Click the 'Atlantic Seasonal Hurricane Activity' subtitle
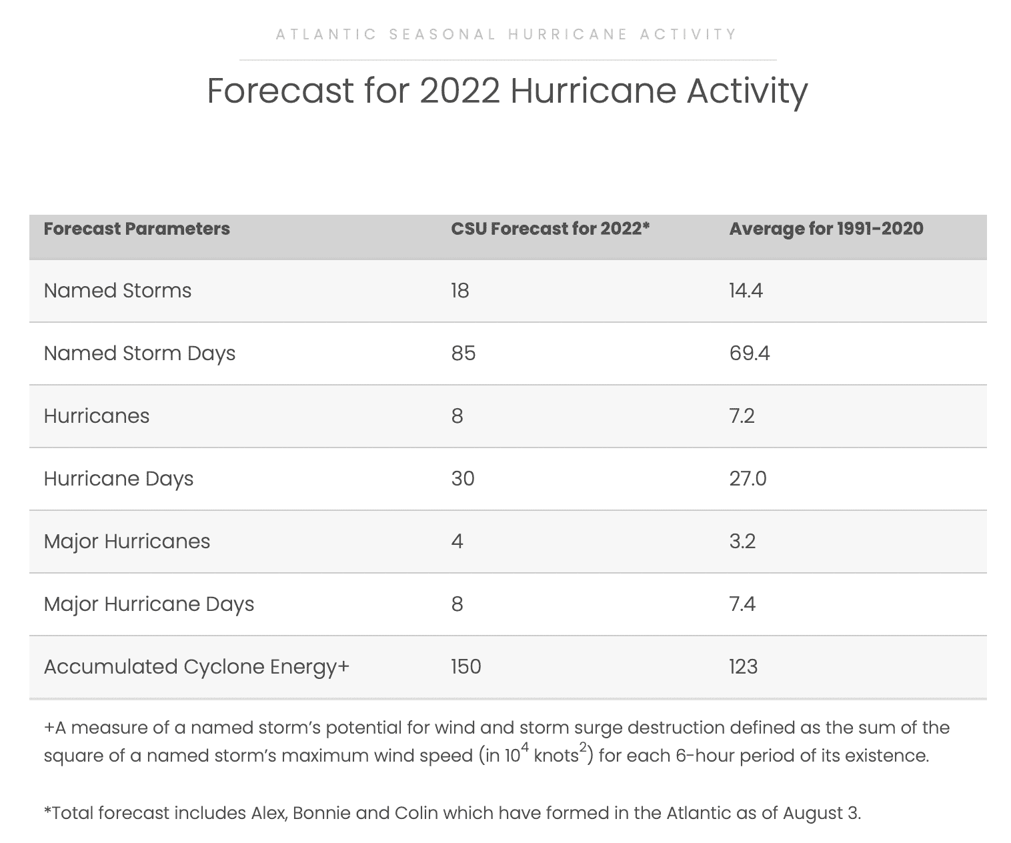The height and width of the screenshot is (843, 1011). pyautogui.click(x=507, y=34)
